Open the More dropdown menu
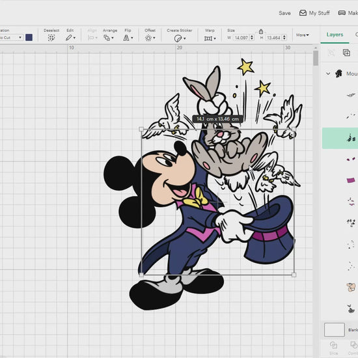358x358 pixels. click(x=302, y=35)
